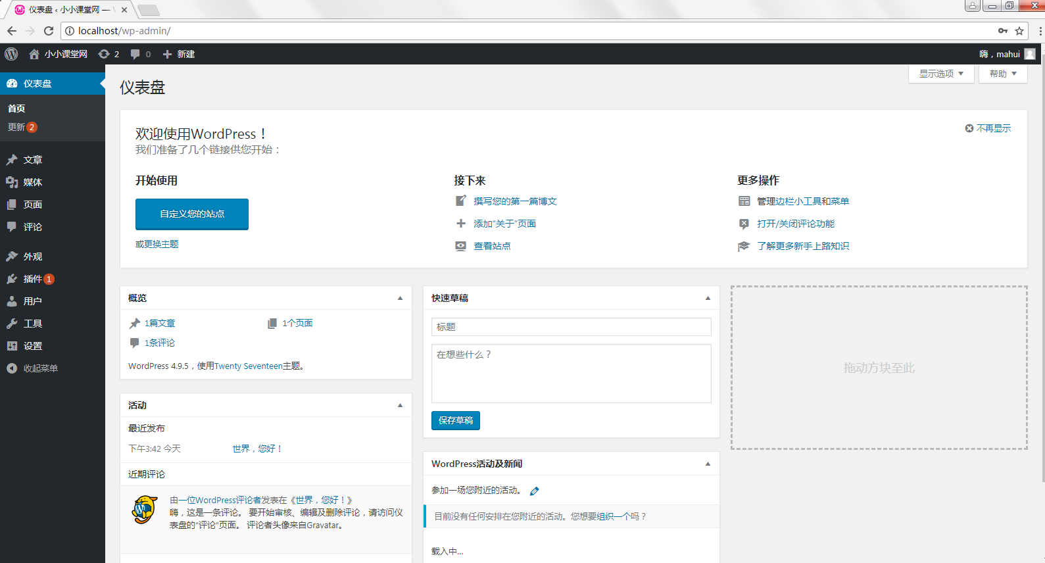
Task: Click site info icon in address bar
Action: 70,31
